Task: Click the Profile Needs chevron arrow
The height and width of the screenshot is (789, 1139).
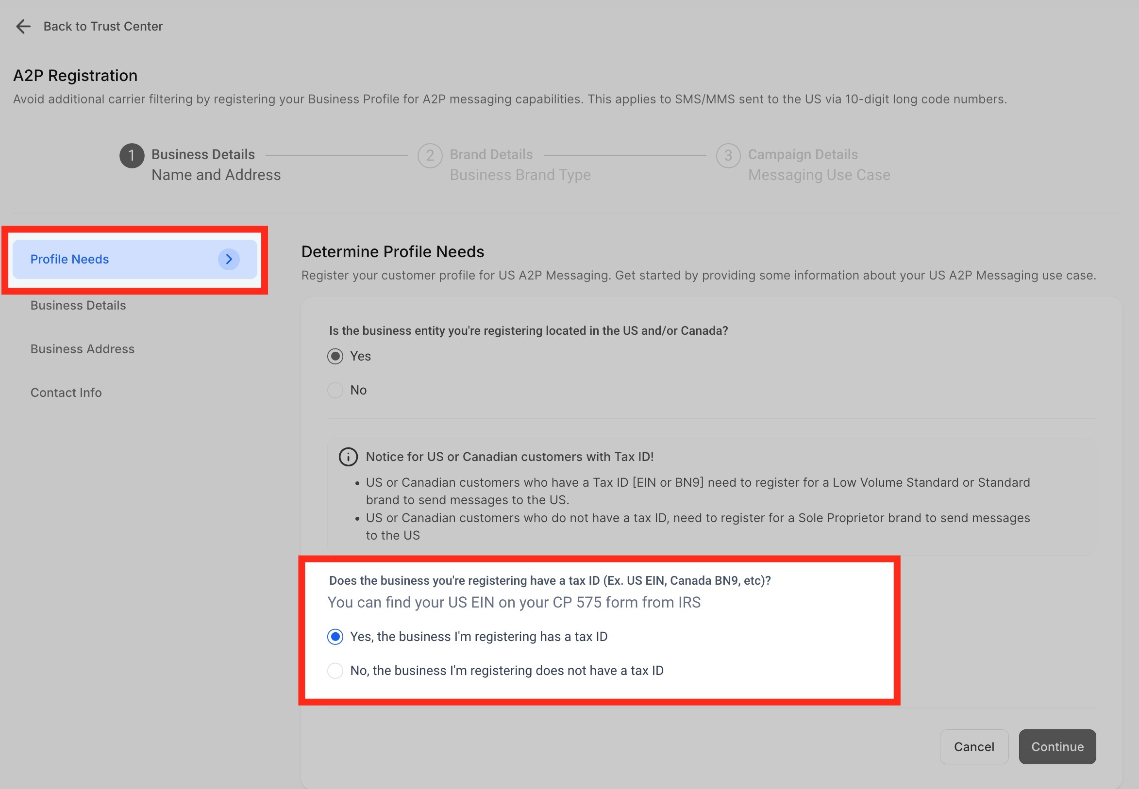Action: coord(229,259)
